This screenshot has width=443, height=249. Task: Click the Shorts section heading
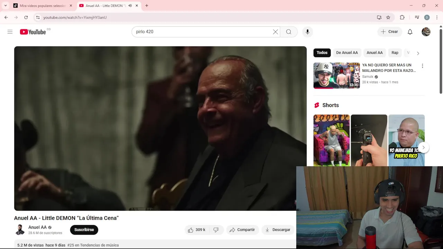(331, 105)
